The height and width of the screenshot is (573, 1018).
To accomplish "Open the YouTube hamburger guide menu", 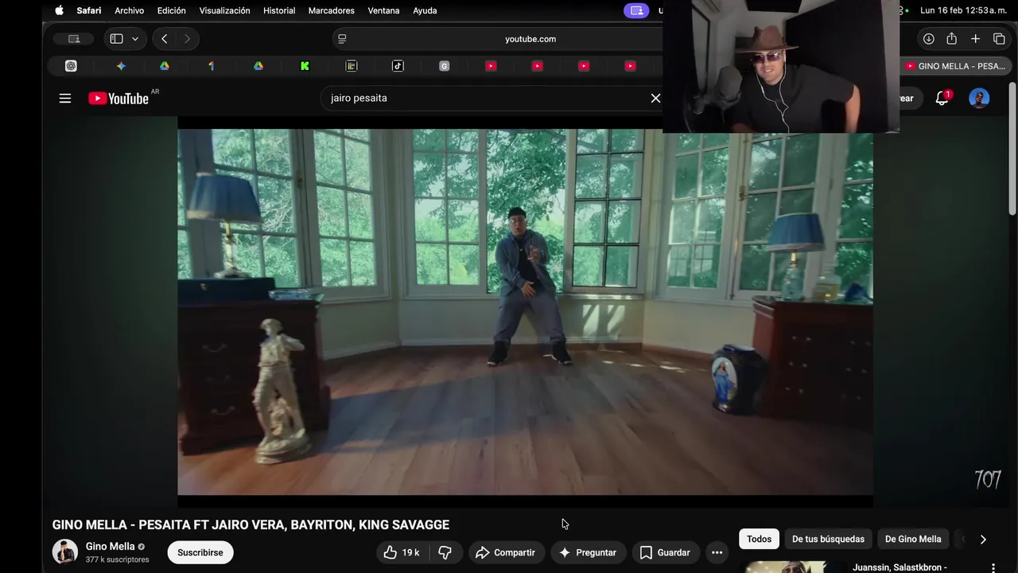I will [65, 98].
